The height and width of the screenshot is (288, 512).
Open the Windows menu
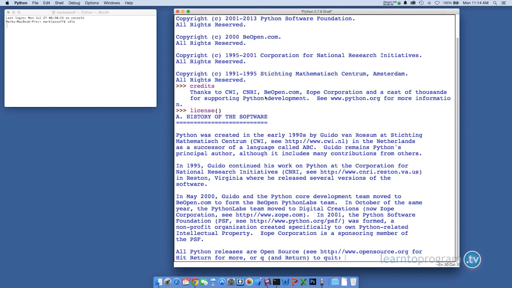pos(112,3)
